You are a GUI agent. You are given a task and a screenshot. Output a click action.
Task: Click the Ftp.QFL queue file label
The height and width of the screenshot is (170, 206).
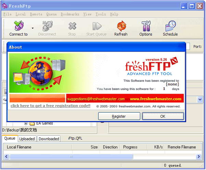tap(75, 139)
